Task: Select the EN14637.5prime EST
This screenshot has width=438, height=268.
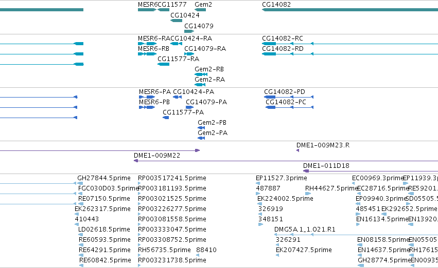Action: click(x=360, y=256)
